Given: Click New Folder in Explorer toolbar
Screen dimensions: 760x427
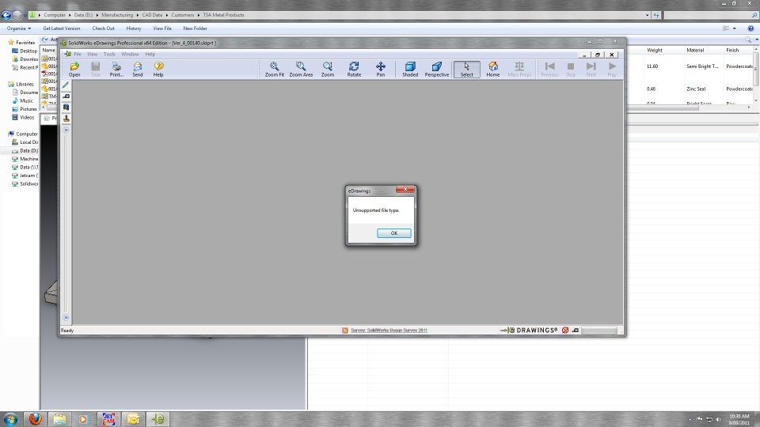Looking at the screenshot, I should tap(195, 28).
